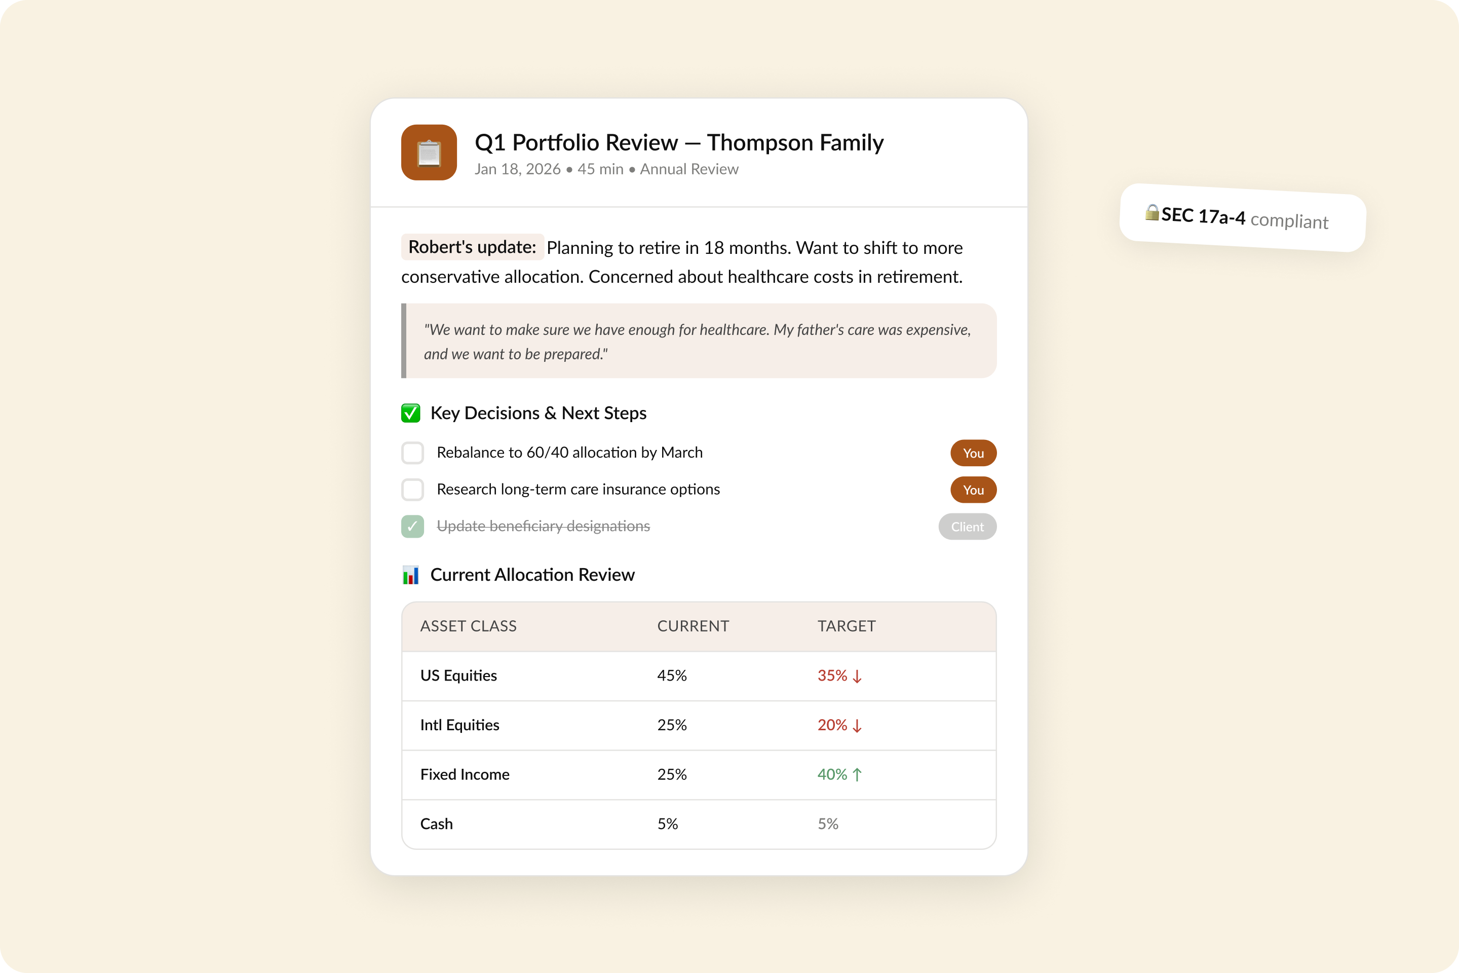Click the lock icon on SEC badge
The width and height of the screenshot is (1459, 973).
pos(1151,212)
